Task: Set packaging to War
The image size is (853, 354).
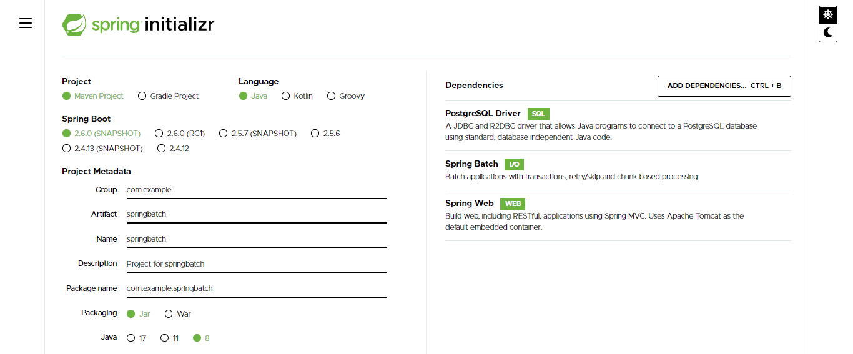Action: tap(169, 314)
